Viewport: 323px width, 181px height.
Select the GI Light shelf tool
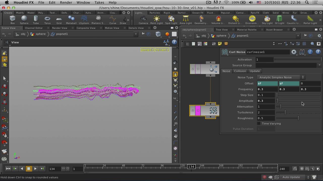pos(279,20)
